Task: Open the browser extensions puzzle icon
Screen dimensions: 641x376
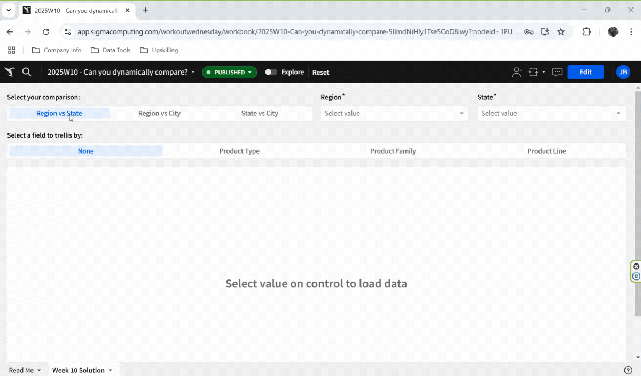Action: point(587,32)
